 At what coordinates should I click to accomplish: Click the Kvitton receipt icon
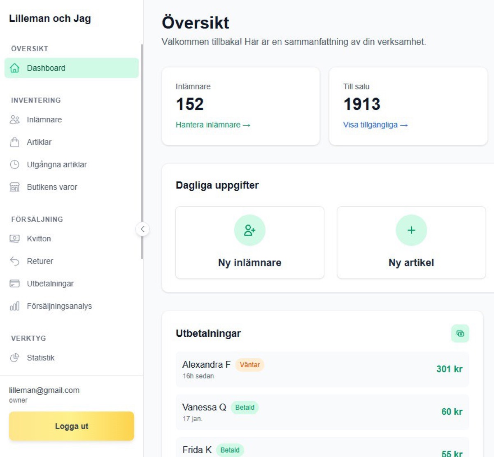click(14, 238)
